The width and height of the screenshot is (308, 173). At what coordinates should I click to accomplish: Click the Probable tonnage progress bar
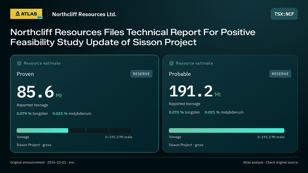point(227,130)
